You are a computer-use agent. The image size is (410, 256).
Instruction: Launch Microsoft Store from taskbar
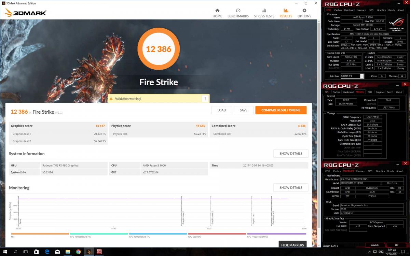[37, 252]
